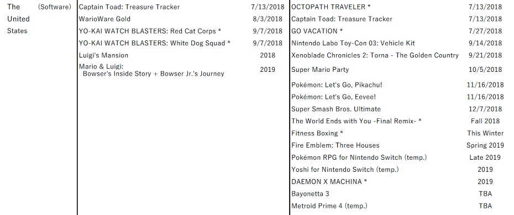Select Metroid Prime 4 (temp.) entry
This screenshot has height=215, width=514.
329,206
